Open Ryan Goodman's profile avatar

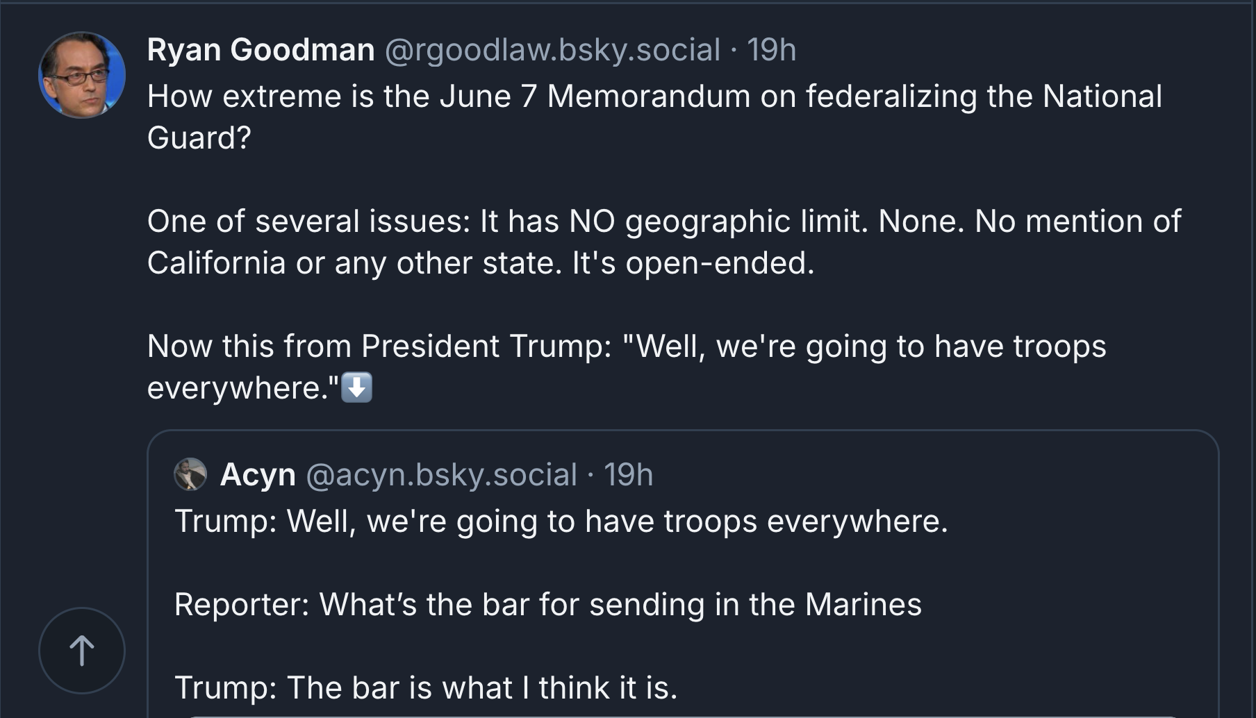[82, 75]
